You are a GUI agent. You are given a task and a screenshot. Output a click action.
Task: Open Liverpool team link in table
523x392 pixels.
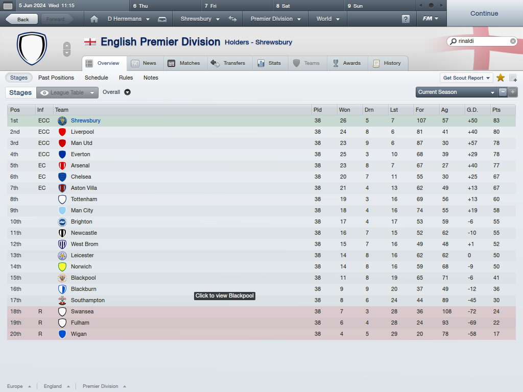tap(82, 132)
